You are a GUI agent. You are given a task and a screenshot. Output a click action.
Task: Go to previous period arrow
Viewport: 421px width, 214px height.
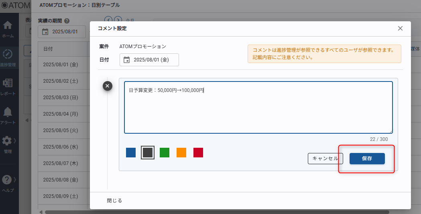tap(108, 20)
